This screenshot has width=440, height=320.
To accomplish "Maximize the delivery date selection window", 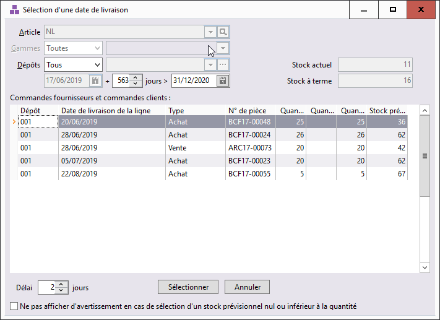I will tap(393, 10).
